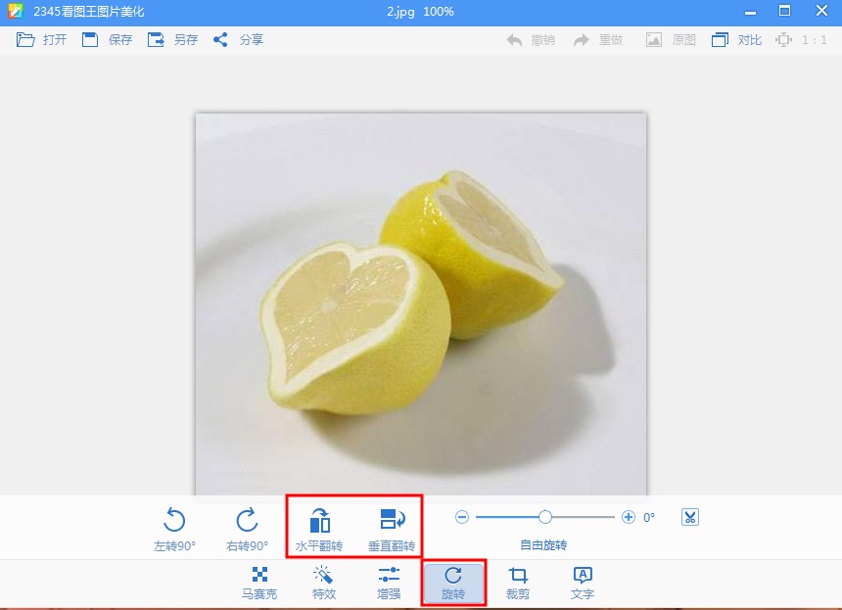This screenshot has height=610, width=842.
Task: Click the free rotation slider handle
Action: 545,517
